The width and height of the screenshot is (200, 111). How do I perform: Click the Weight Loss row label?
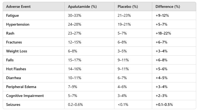pyautogui.click(x=17, y=51)
